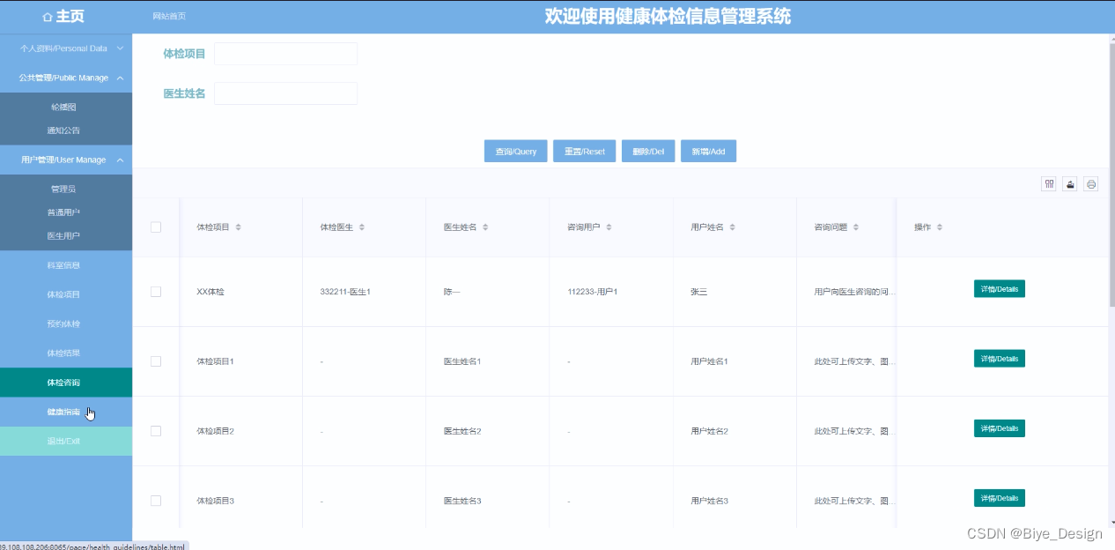Collapse 用户管理/User Manage menu
The height and width of the screenshot is (550, 1115).
click(x=66, y=160)
